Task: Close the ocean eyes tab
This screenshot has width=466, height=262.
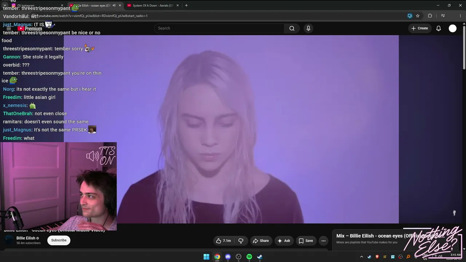Action: 120,5
